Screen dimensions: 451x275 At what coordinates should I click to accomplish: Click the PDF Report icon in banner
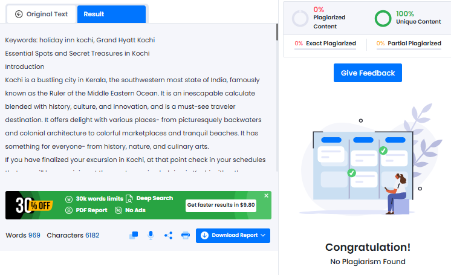click(70, 210)
